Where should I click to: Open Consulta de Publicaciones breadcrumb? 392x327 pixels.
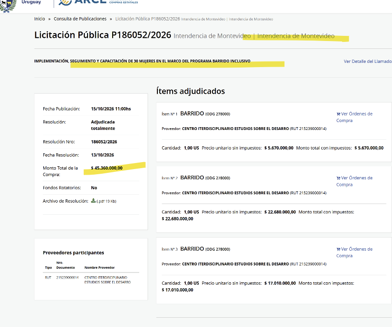pyautogui.click(x=80, y=19)
